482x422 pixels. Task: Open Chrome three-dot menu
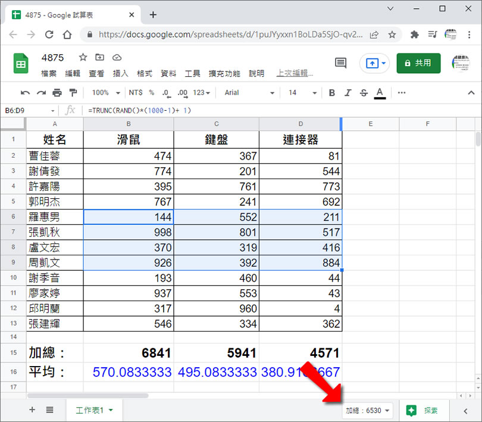(469, 35)
